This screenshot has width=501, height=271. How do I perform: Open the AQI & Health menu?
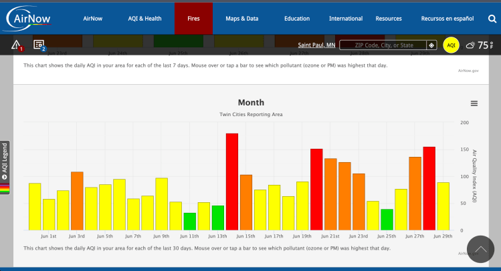point(145,19)
